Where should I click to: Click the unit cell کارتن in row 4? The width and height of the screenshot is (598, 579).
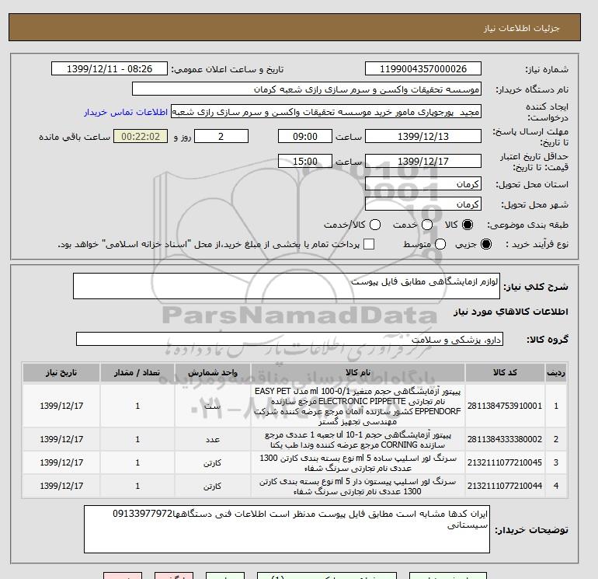pos(213,486)
